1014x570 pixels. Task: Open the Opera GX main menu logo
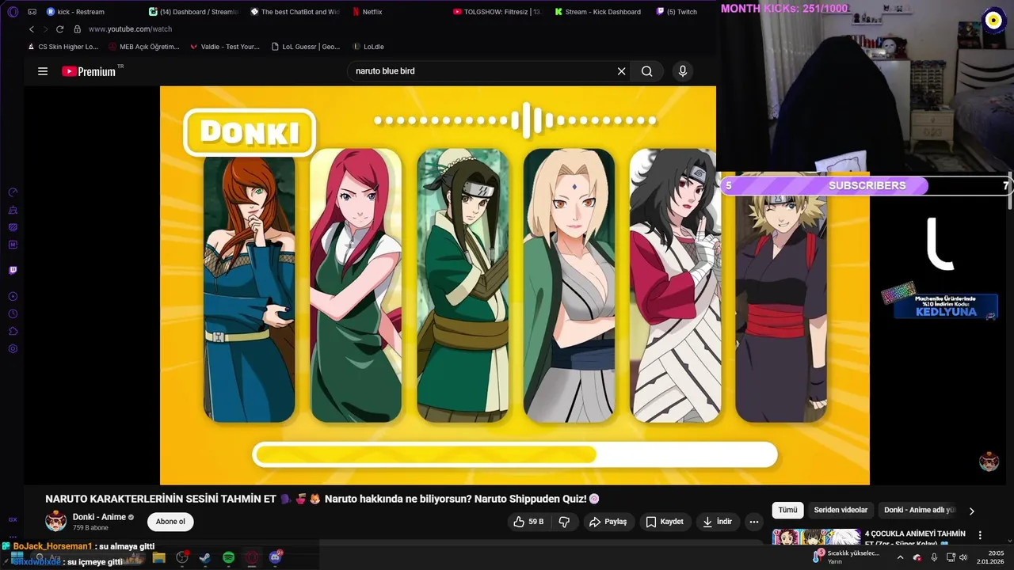pyautogui.click(x=13, y=12)
